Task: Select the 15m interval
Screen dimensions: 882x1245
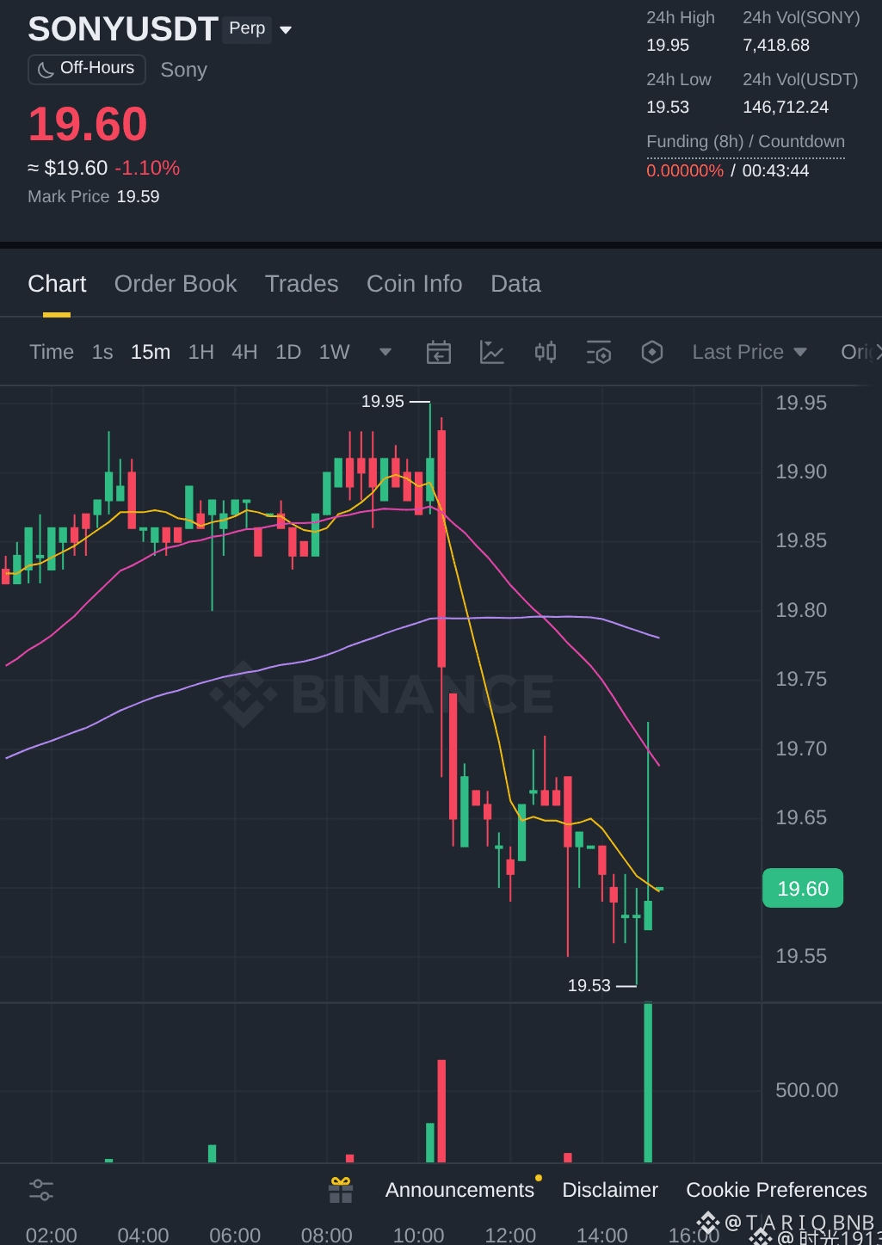Action: (151, 352)
